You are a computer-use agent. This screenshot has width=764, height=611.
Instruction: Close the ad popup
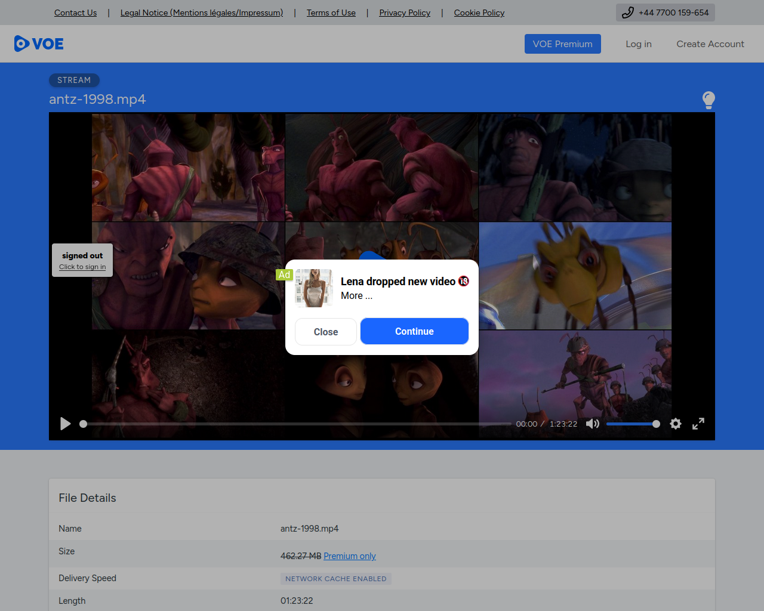click(326, 332)
